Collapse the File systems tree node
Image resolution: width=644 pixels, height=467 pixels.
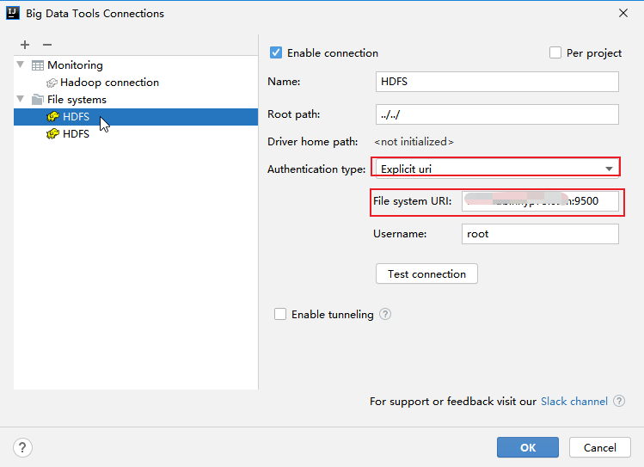point(20,99)
